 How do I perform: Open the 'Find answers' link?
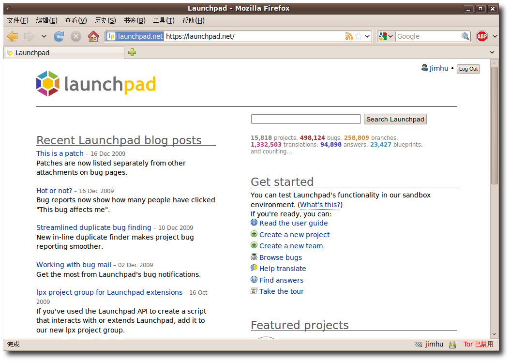coord(281,280)
